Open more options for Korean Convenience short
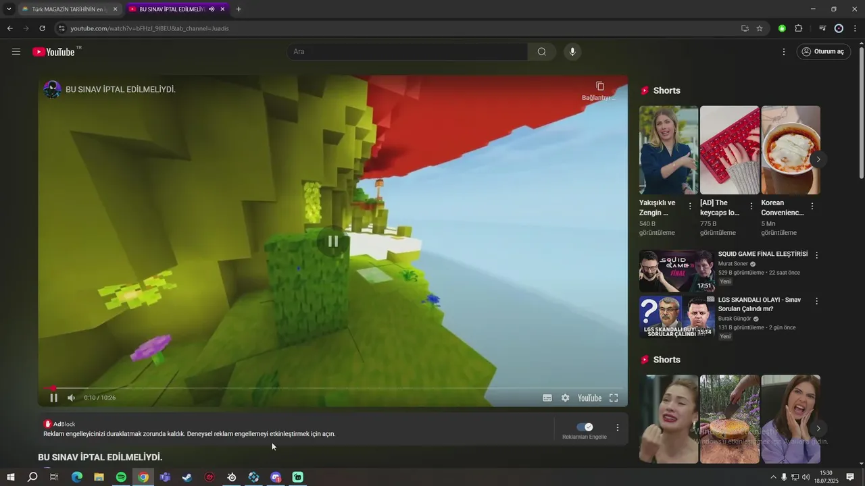The height and width of the screenshot is (486, 865). [812, 207]
